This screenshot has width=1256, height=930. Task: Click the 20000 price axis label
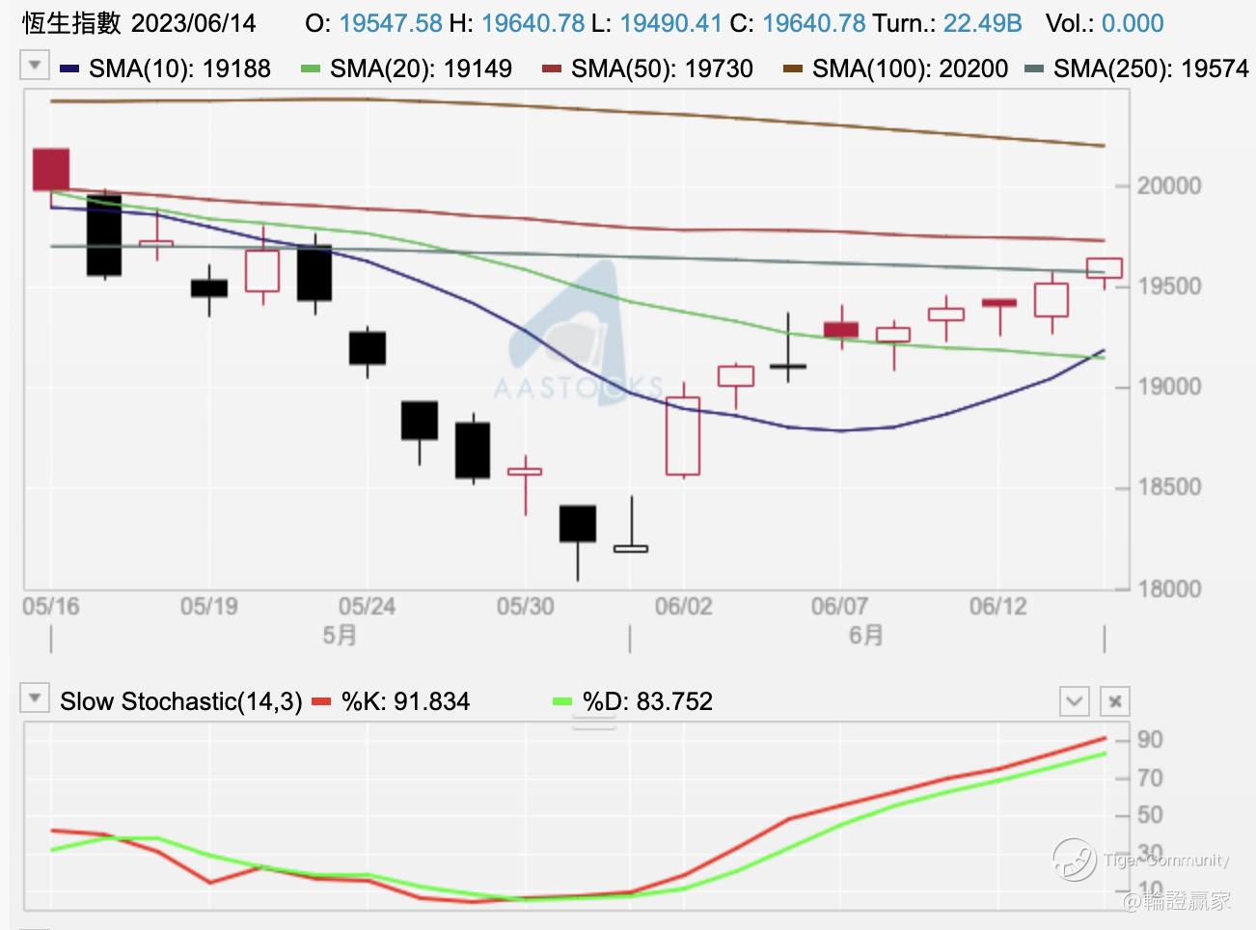1169,186
